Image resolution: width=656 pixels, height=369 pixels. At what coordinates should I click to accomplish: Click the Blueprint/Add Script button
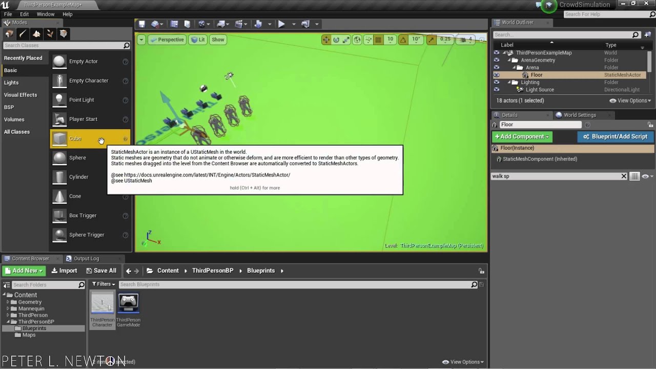point(616,137)
